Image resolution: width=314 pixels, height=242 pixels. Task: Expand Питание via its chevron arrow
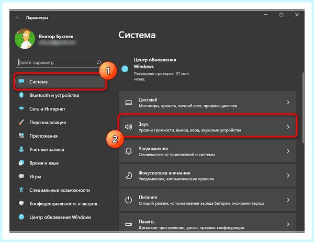pos(288,200)
